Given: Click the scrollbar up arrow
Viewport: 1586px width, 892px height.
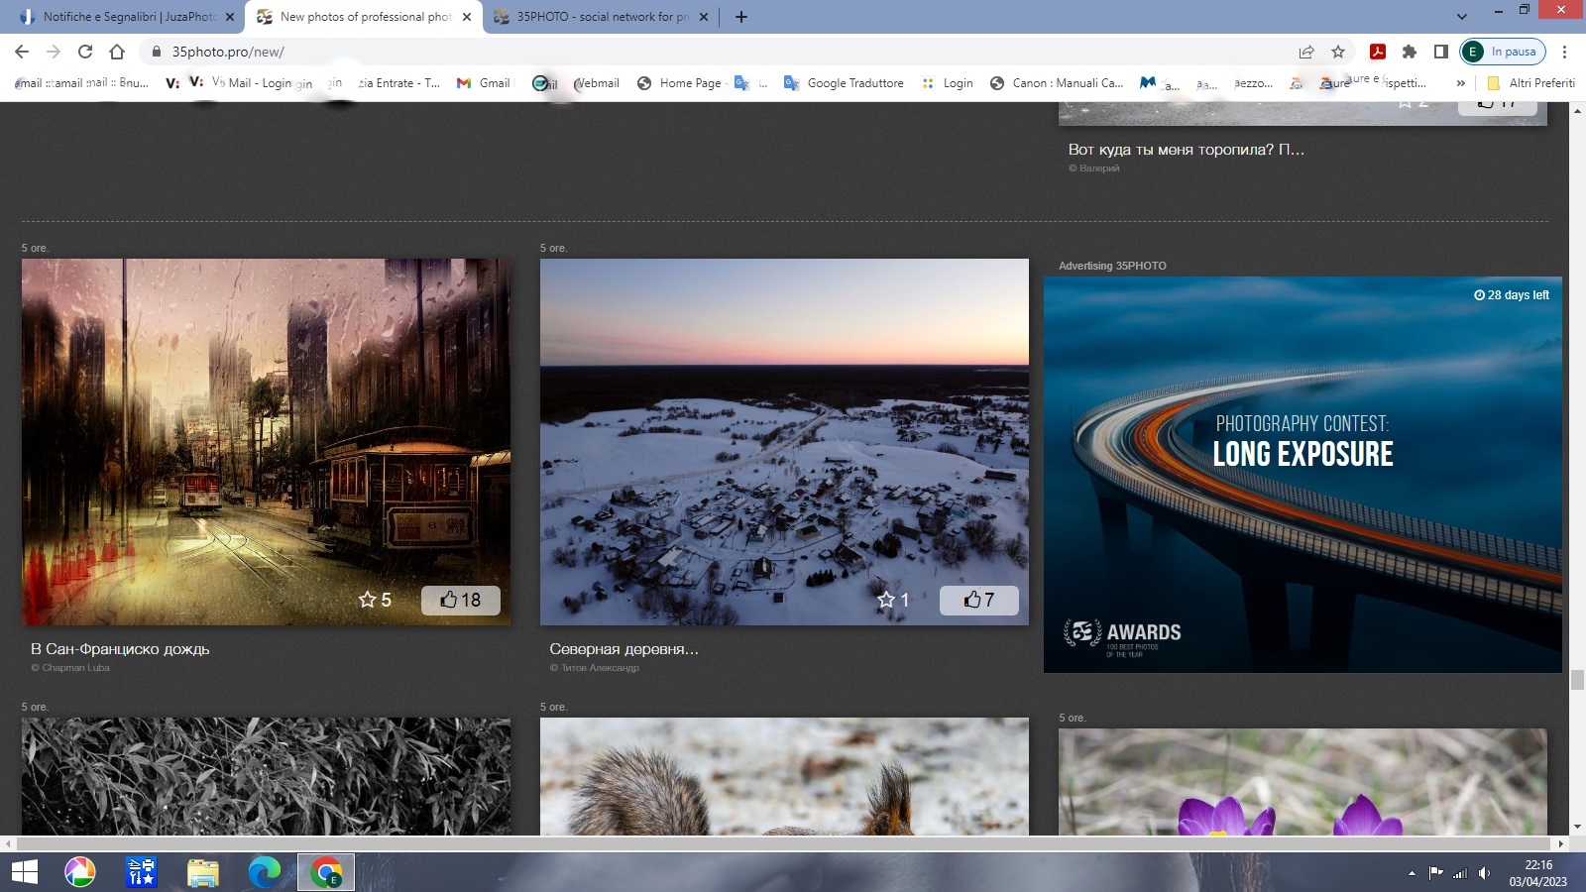Looking at the screenshot, I should click(1577, 110).
